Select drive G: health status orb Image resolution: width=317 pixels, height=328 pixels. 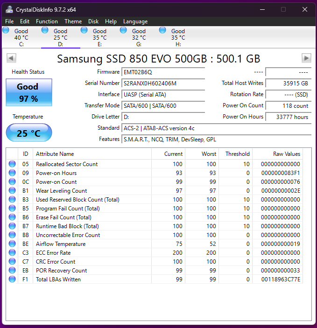(x=123, y=30)
